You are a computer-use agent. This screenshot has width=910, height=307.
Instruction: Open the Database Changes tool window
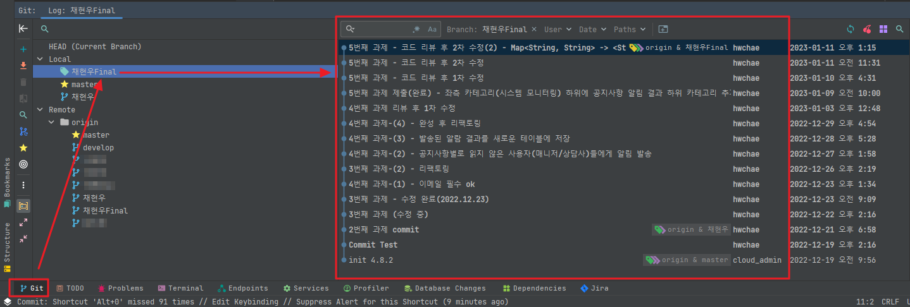(446, 288)
